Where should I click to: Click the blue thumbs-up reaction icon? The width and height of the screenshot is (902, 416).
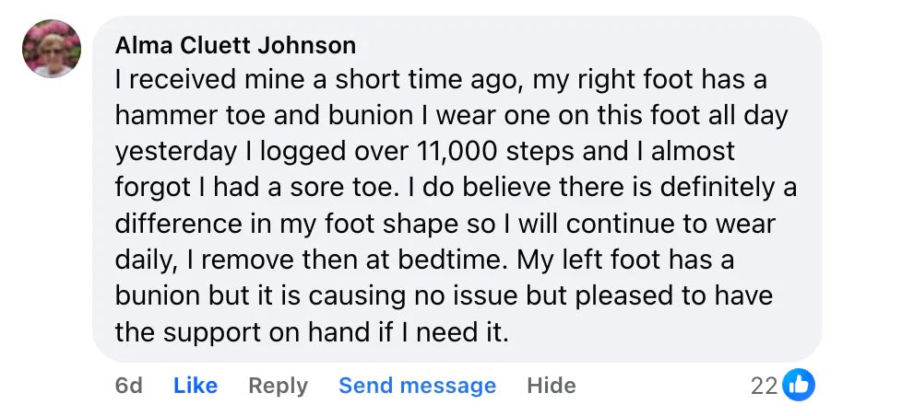coord(798,386)
